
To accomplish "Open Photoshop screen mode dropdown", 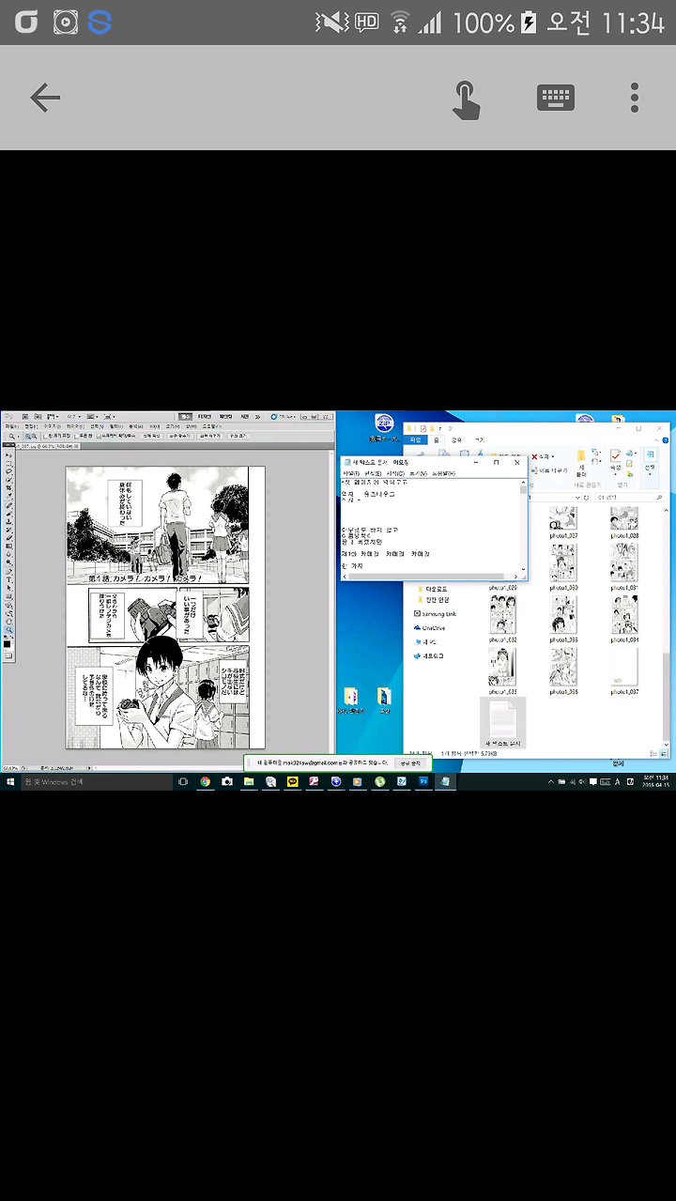I will point(109,417).
